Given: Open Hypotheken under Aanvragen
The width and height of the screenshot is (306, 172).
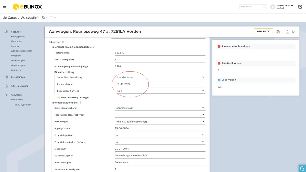Looking at the screenshot, I should (x=17, y=100).
